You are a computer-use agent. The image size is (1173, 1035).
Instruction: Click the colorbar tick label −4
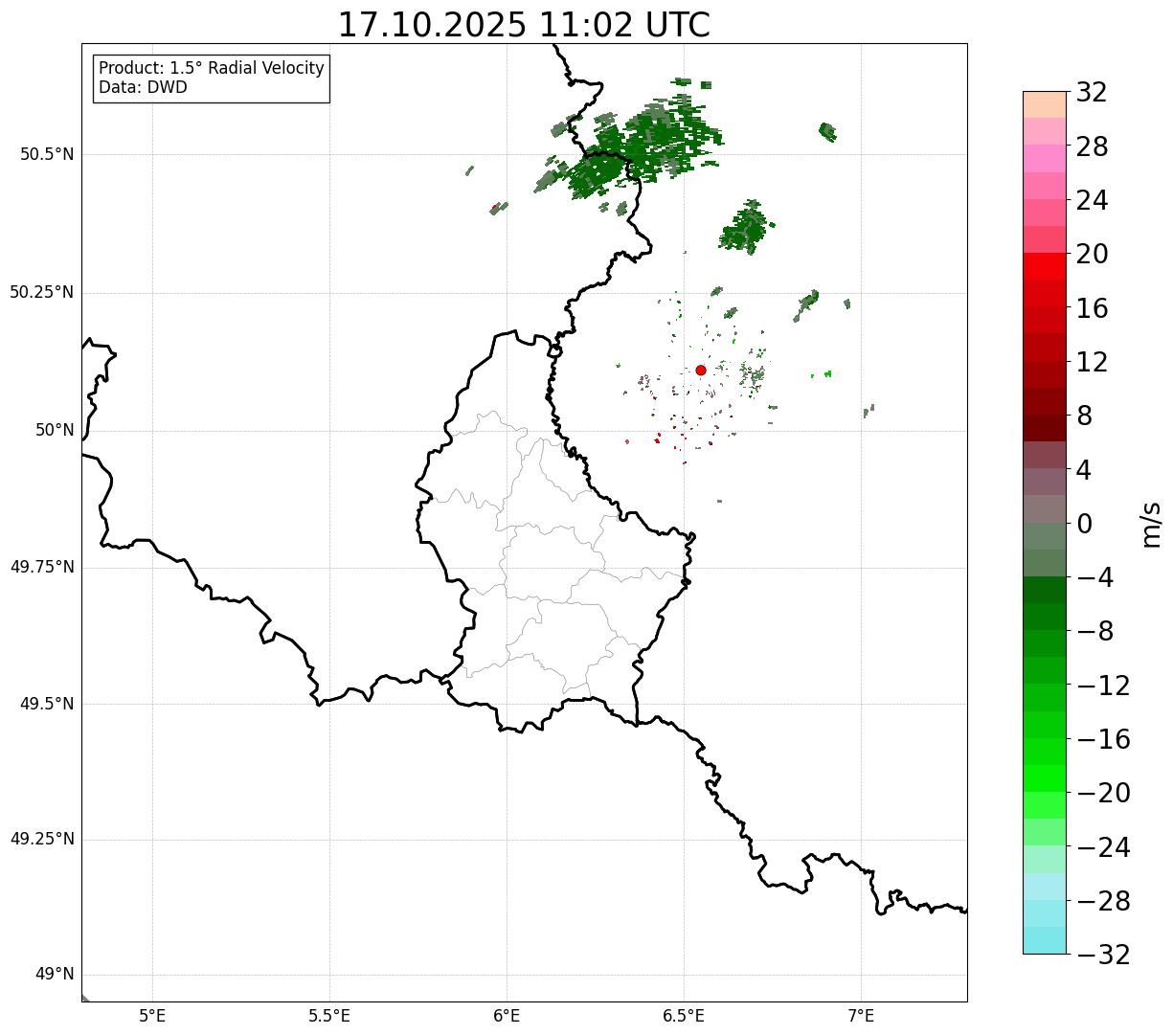1094,577
